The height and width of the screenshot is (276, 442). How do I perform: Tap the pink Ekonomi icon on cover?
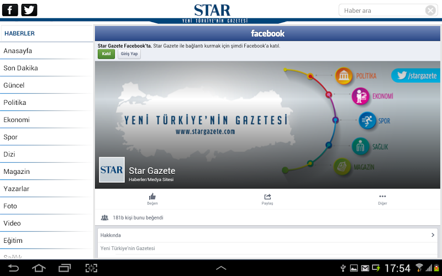click(x=361, y=96)
